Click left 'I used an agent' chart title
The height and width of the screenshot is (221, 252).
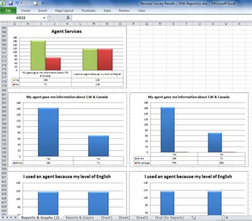tap(67, 177)
